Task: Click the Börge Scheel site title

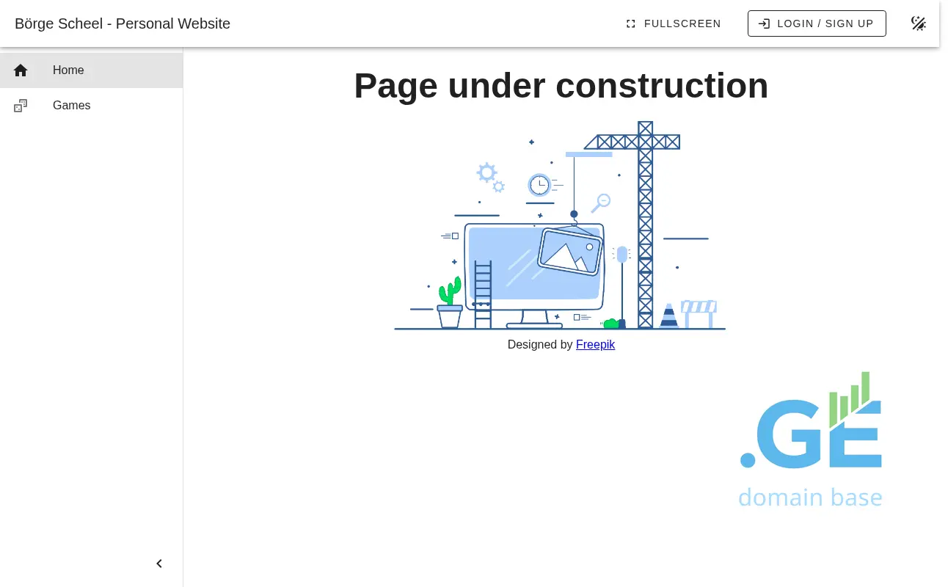Action: (x=123, y=23)
